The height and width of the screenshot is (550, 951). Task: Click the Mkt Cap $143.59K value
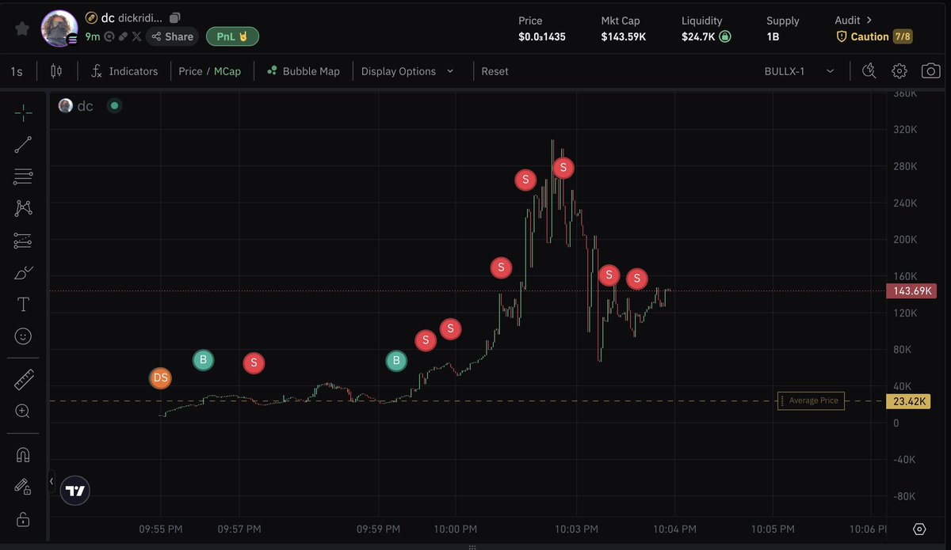click(624, 36)
